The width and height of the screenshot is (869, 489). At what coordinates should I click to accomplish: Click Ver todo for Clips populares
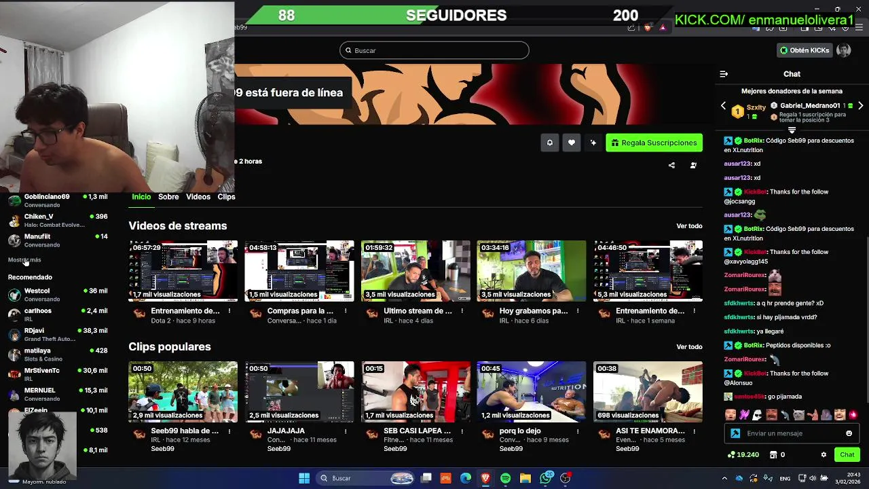coord(689,347)
